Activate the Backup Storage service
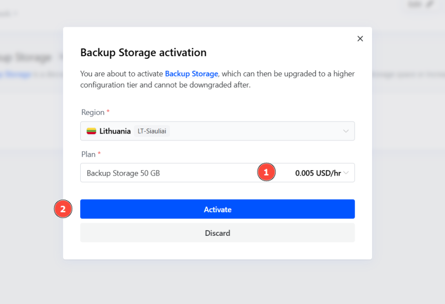Viewport: 445px width, 304px height. [x=217, y=209]
